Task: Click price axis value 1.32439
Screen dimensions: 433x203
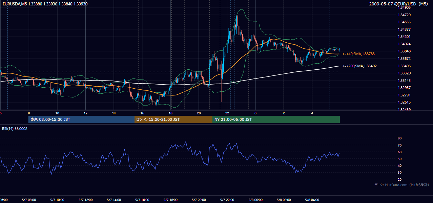Action: [x=404, y=110]
